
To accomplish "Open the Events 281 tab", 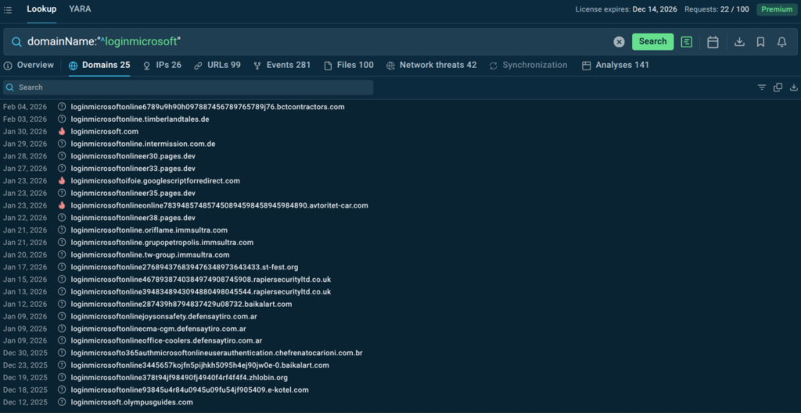I will (282, 66).
